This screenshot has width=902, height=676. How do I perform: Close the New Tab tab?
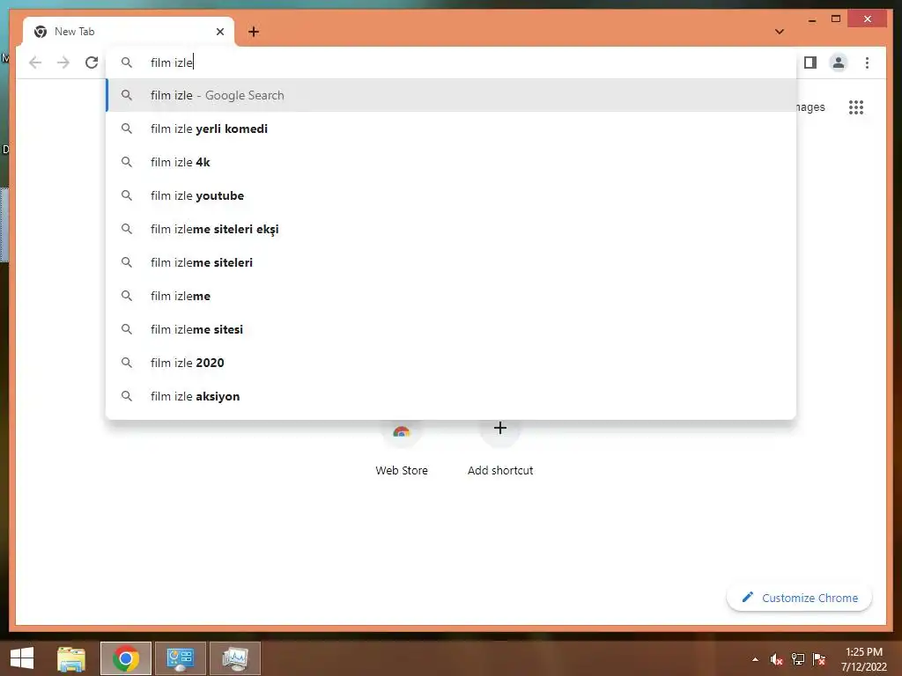point(219,32)
